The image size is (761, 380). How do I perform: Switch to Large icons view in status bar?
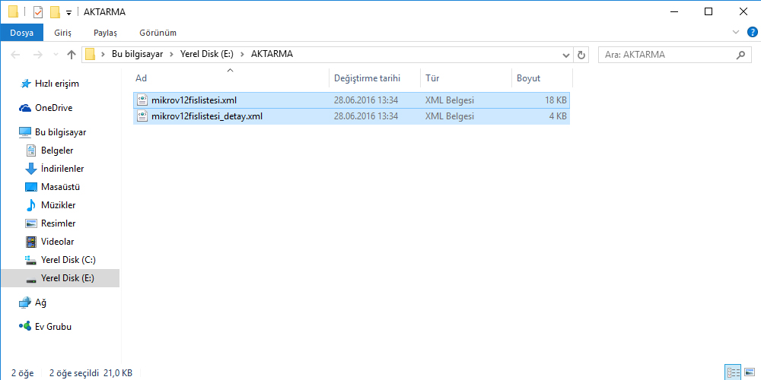click(x=750, y=372)
